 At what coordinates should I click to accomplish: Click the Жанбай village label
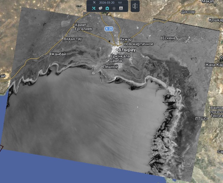point(58,54)
